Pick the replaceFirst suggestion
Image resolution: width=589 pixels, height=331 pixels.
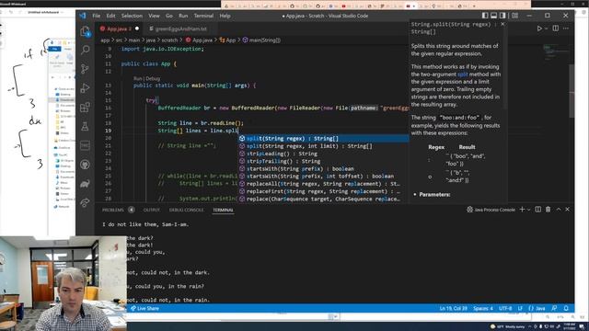point(323,191)
